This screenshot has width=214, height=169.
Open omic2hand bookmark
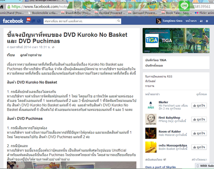[x=12, y=13]
